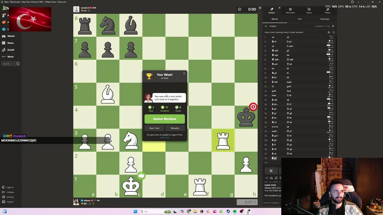Click the white knight on c3

pyautogui.click(x=131, y=140)
